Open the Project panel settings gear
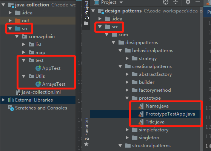This screenshot has height=151, width=211. point(188,2)
